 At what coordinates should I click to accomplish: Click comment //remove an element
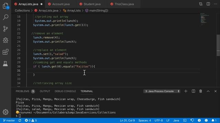[x=47, y=33]
